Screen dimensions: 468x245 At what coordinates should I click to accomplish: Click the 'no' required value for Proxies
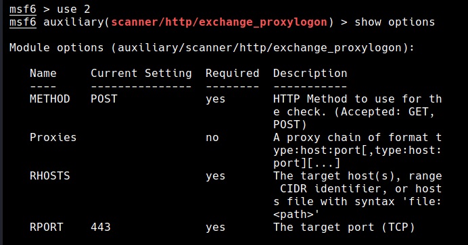[x=212, y=138]
